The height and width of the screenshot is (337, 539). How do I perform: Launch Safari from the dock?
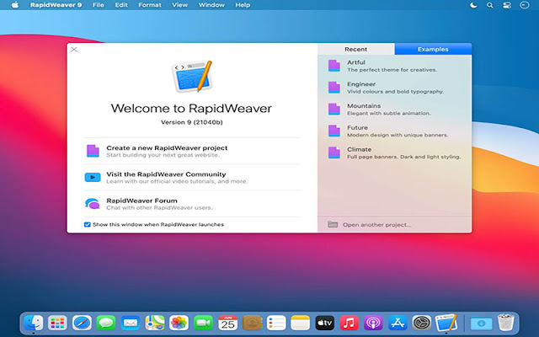[x=82, y=323]
